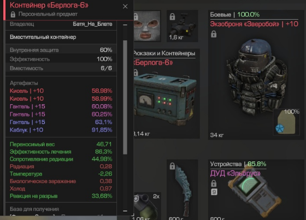Click the tooltip vertical scrollbar thumb
The height and width of the screenshot is (220, 306).
tap(125, 97)
